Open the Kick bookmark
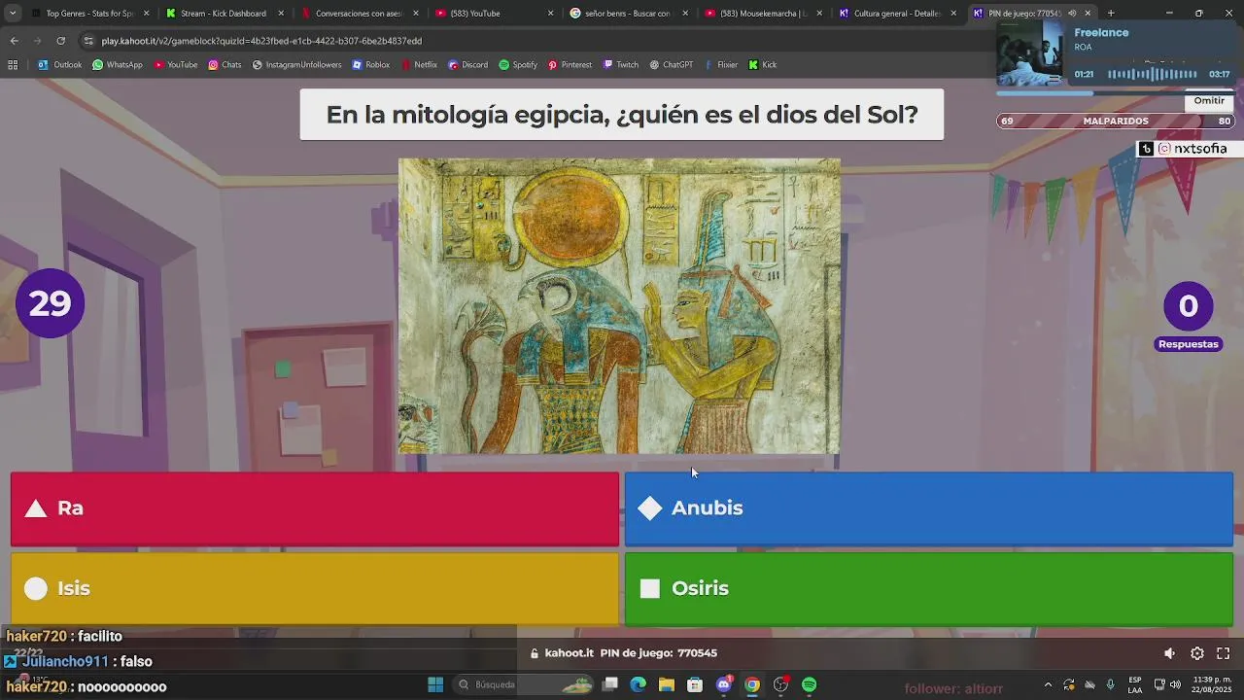 (762, 65)
